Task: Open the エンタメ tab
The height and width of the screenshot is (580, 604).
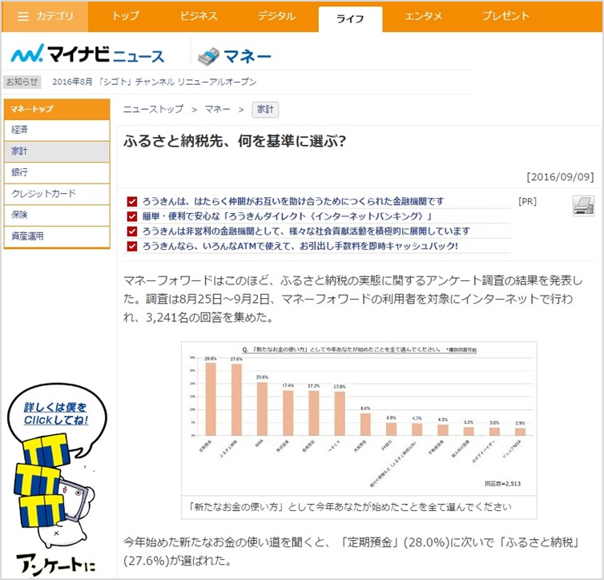Action: (424, 16)
